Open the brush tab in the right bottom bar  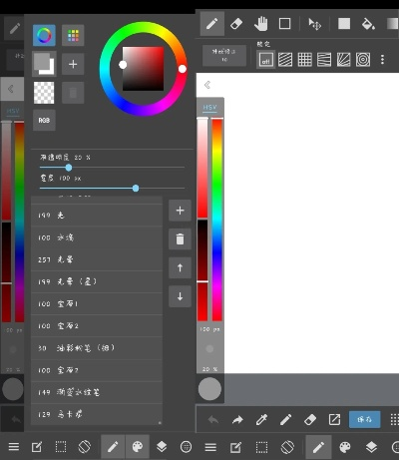[x=318, y=447]
